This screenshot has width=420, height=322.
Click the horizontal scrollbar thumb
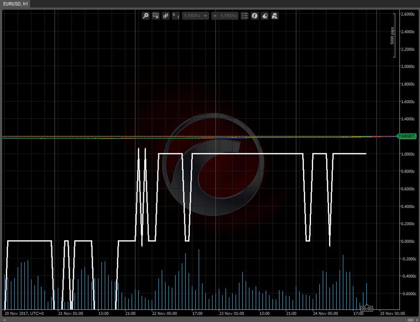[410, 320]
